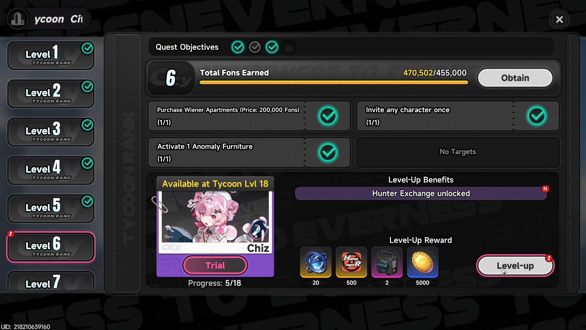This screenshot has height=330, width=586.
Task: Switch to the Level 5 Tycoon Rank tab
Action: tap(51, 209)
